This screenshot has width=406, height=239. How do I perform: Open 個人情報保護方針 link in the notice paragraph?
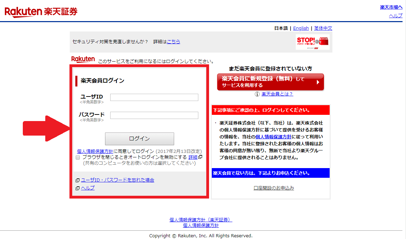point(273,137)
